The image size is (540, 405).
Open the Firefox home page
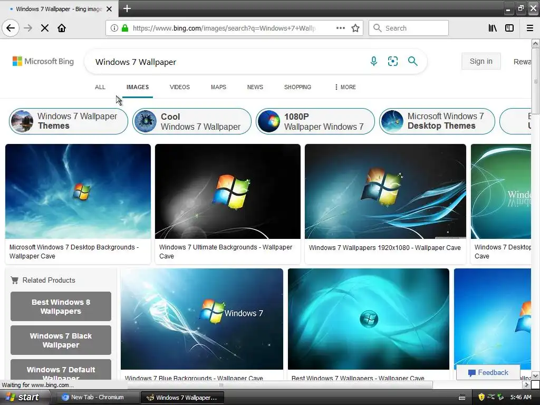pyautogui.click(x=62, y=28)
